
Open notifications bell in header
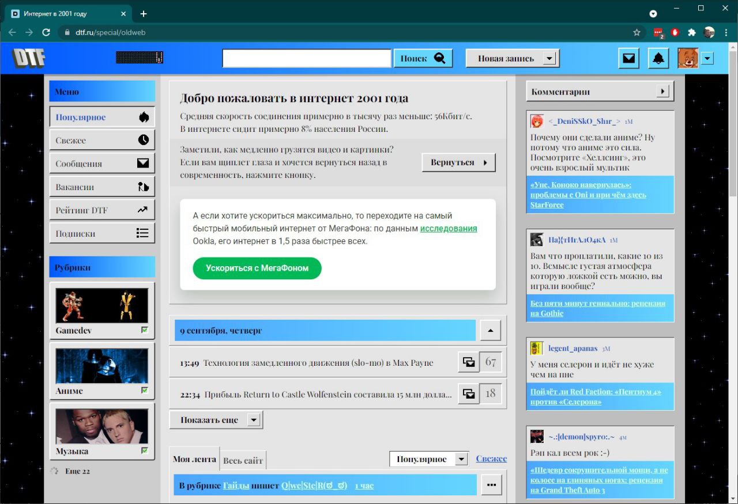(658, 58)
